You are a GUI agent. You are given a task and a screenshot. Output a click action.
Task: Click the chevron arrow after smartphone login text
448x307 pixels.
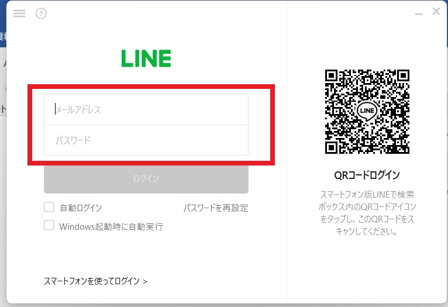145,282
